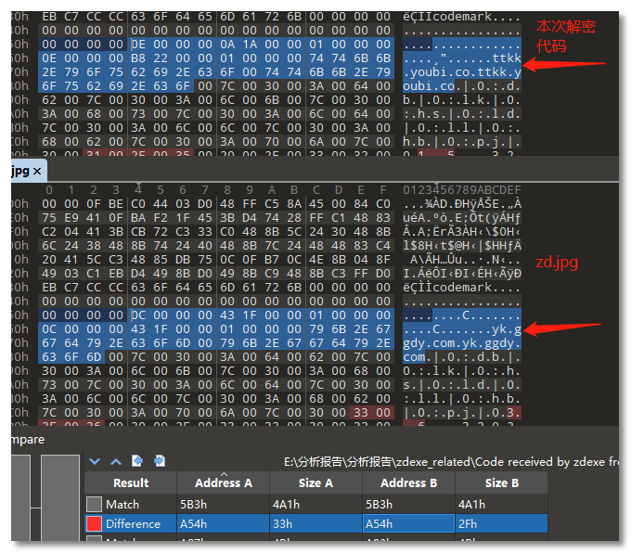Click the Result column header
Viewport: 631px width, 553px height.
[x=130, y=482]
